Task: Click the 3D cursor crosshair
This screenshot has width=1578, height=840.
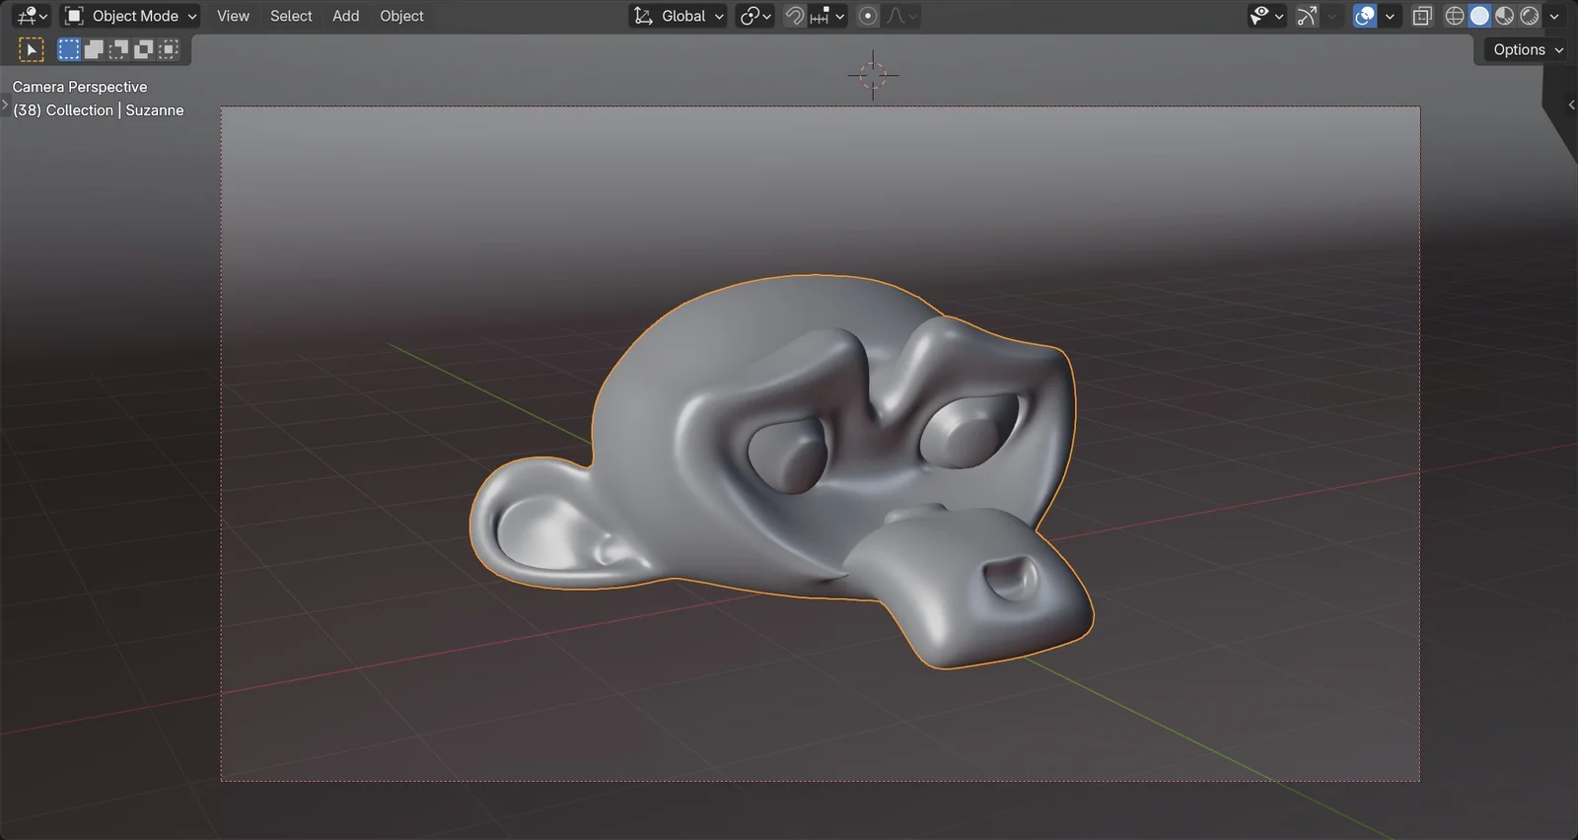Action: tap(873, 75)
